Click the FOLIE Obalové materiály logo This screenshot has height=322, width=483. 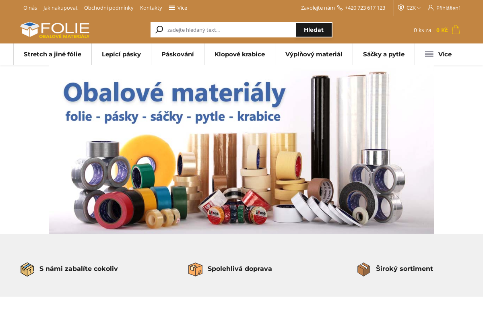point(55,30)
